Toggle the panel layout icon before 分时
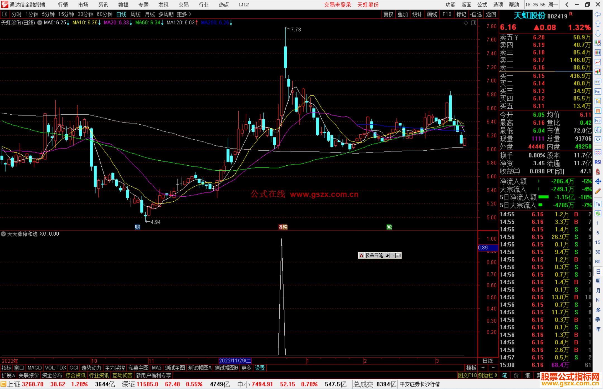This screenshot has height=389, width=603. click(4, 14)
